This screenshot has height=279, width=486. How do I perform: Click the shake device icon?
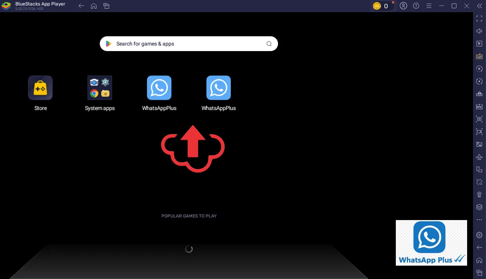pyautogui.click(x=479, y=182)
